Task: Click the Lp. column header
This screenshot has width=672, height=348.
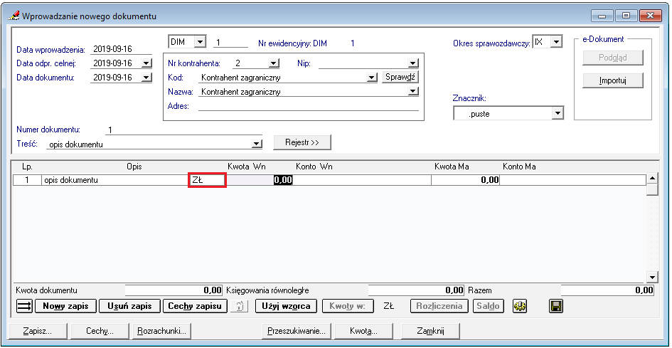Action: [x=27, y=166]
